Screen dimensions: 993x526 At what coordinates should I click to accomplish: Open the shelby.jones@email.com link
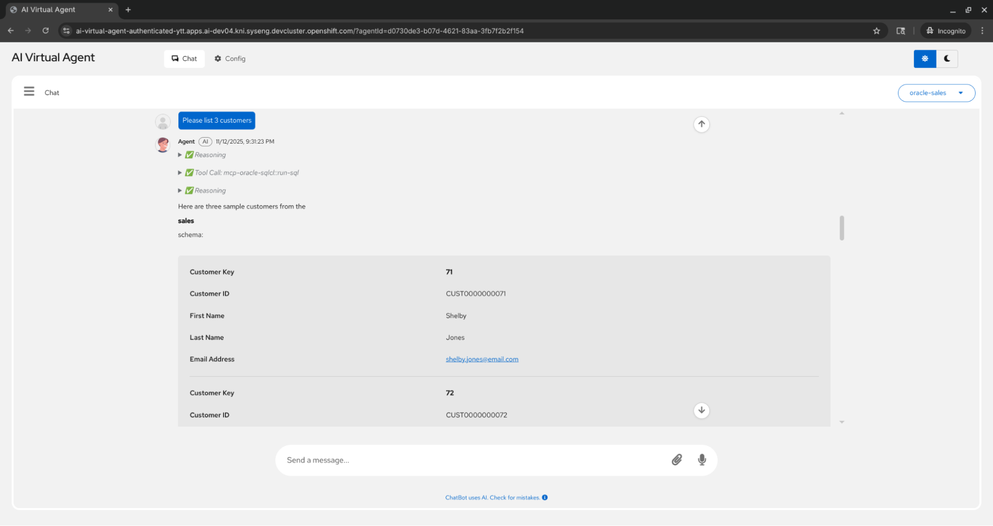click(x=481, y=359)
